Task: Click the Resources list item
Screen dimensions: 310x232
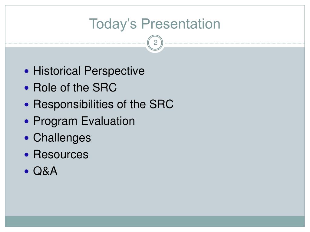Action: (61, 154)
